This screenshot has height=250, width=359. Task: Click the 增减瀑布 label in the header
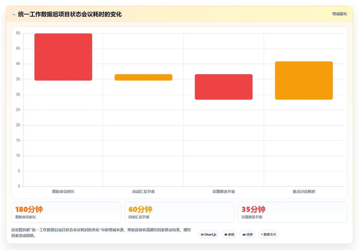[339, 14]
